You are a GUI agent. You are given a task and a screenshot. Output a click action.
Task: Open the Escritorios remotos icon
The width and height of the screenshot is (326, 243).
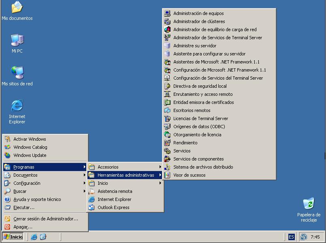tap(167, 110)
